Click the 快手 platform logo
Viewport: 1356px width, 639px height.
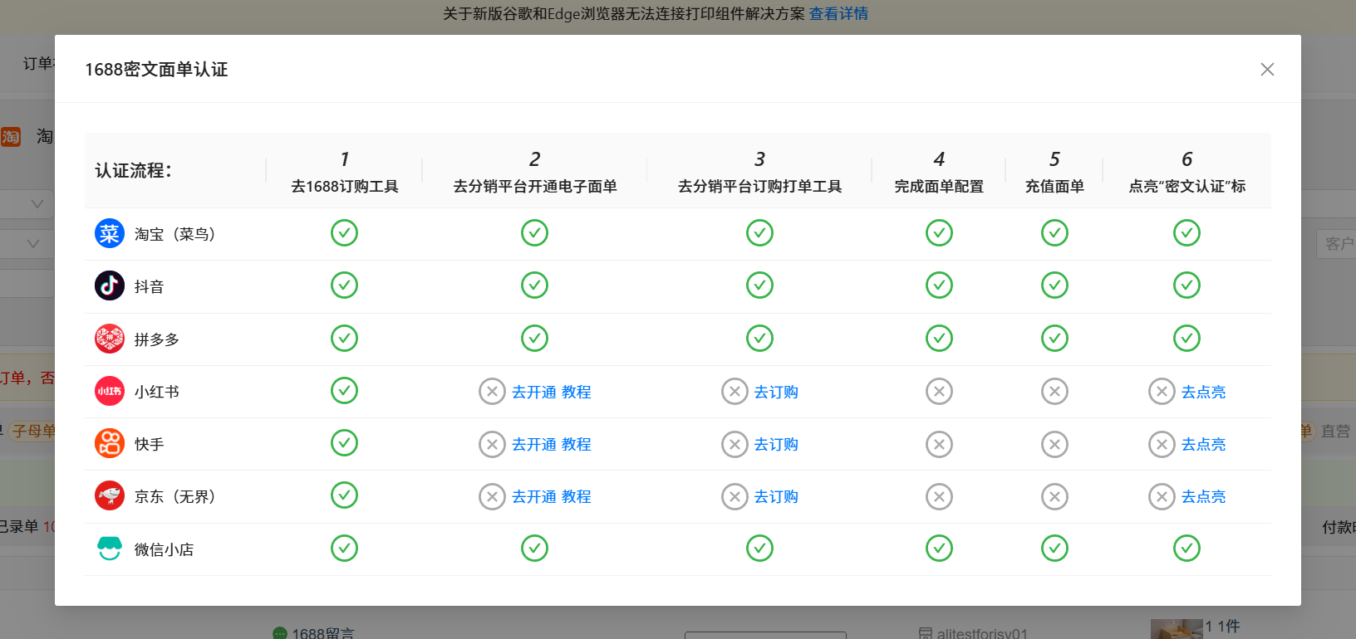110,443
